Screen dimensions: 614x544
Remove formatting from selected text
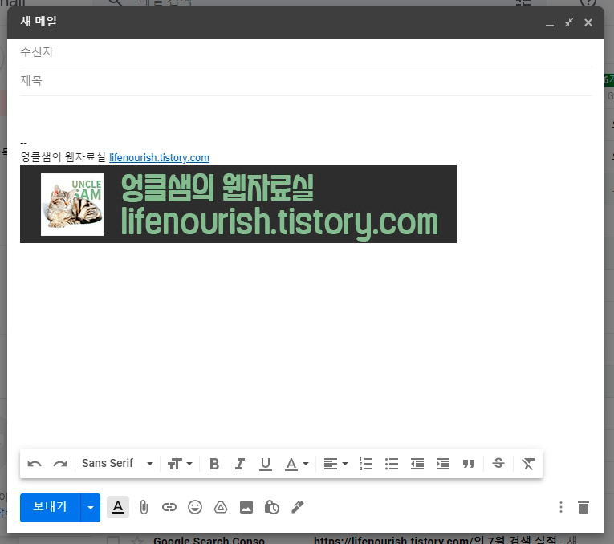(x=528, y=464)
